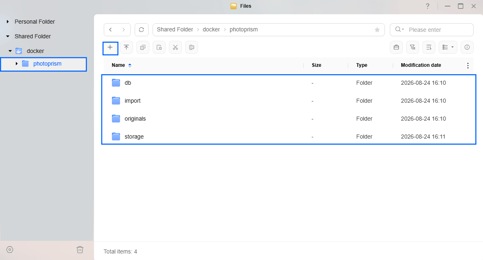Collapse the Shared Folder tree arrow
Image resolution: width=483 pixels, height=260 pixels.
tap(8, 36)
